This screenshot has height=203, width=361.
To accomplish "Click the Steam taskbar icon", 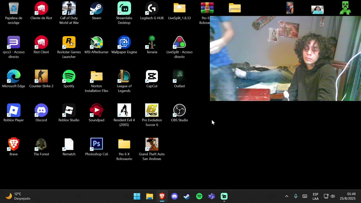I will (187, 196).
